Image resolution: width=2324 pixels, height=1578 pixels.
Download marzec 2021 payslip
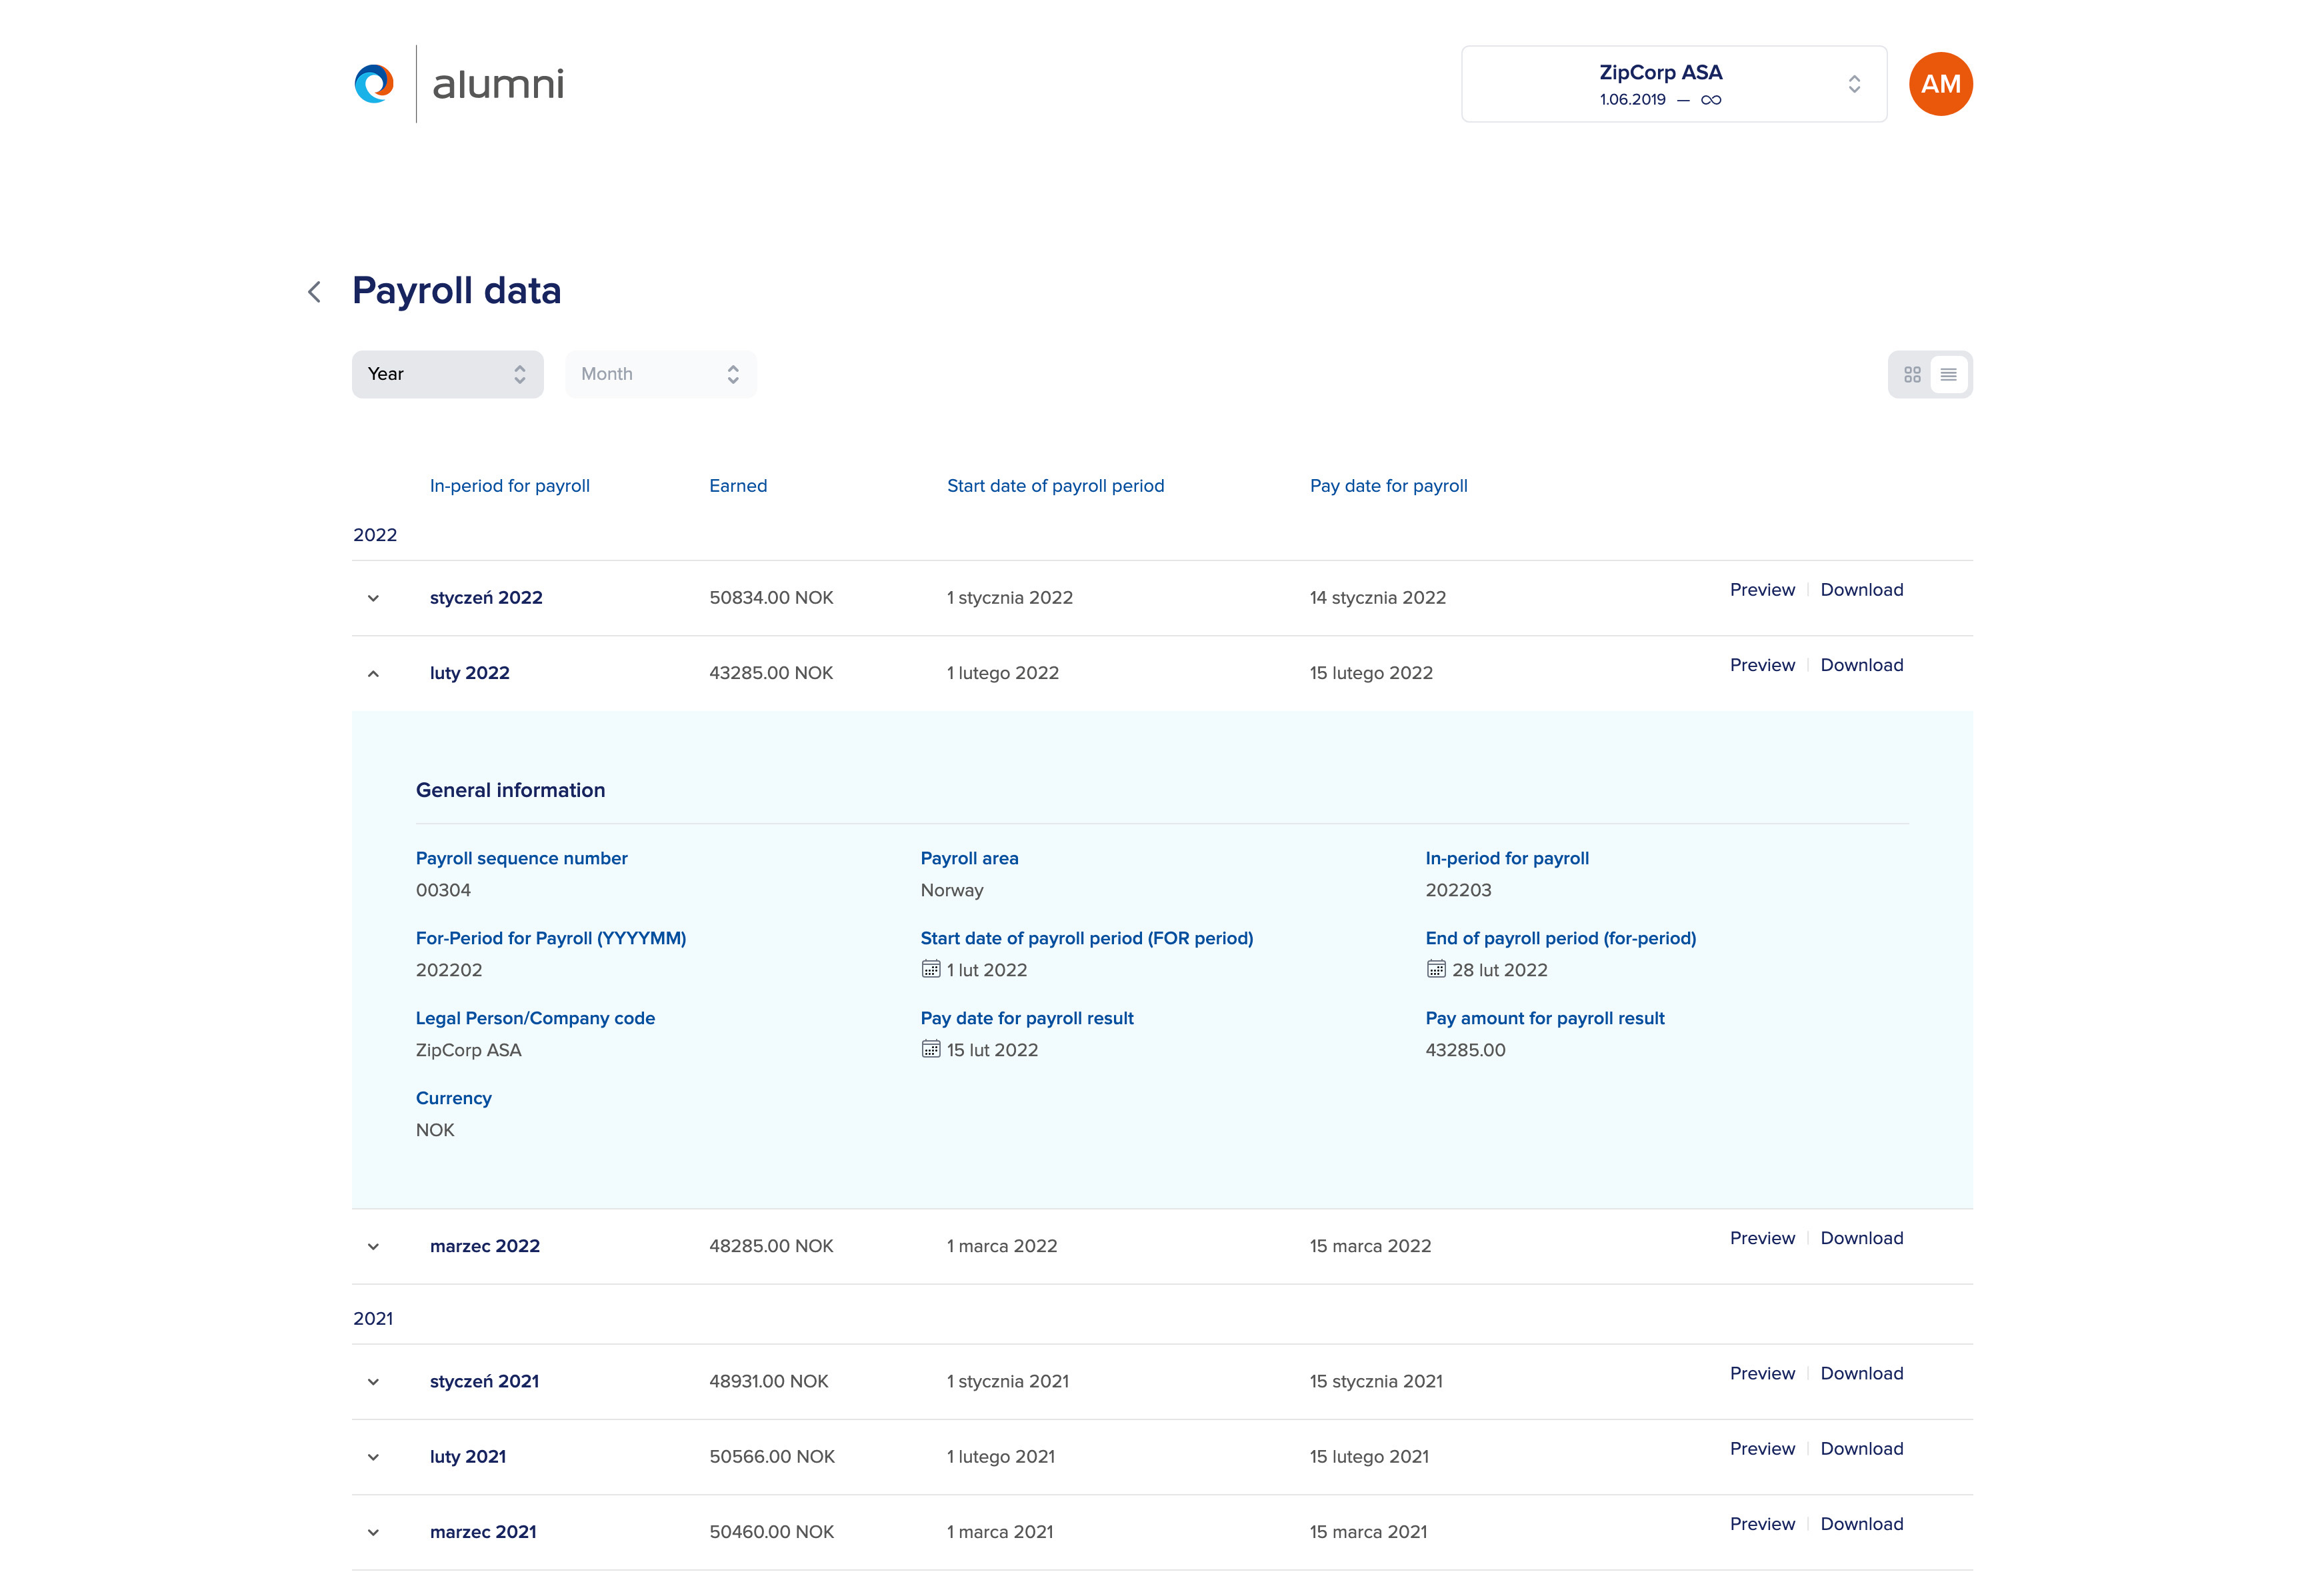click(x=1861, y=1523)
